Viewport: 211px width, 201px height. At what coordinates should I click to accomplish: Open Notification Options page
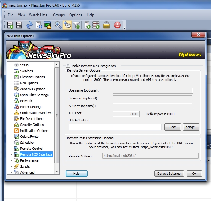pos(34,131)
